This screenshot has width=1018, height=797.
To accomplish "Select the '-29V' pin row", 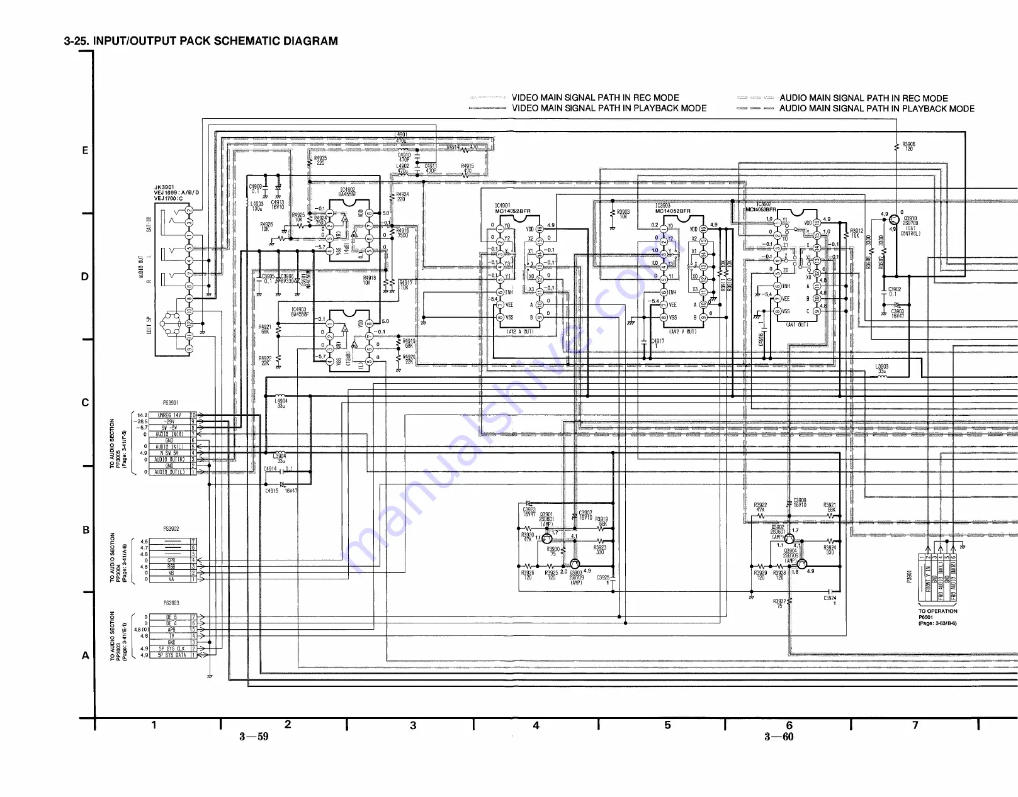I will point(172,421).
